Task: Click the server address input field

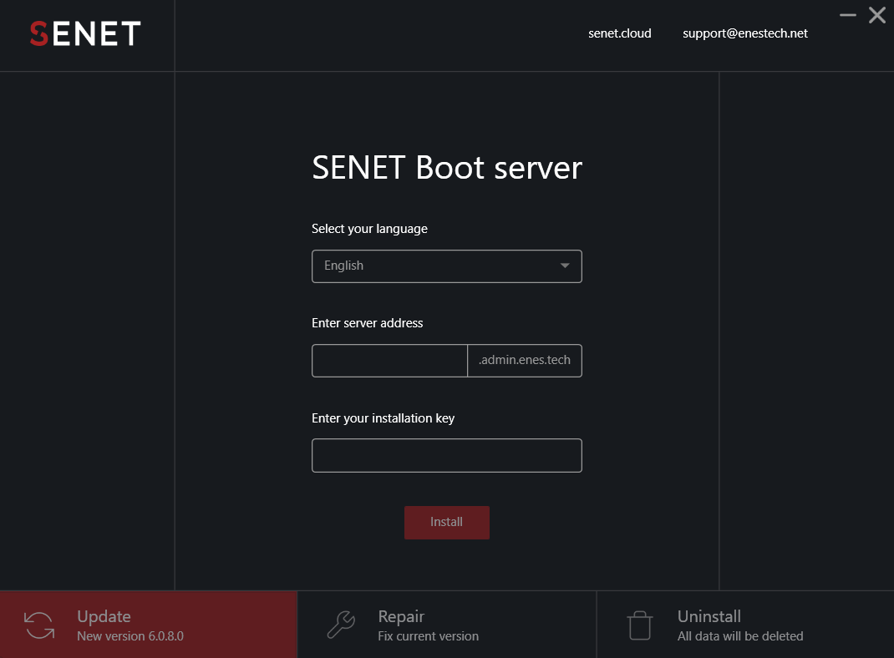Action: coord(389,360)
